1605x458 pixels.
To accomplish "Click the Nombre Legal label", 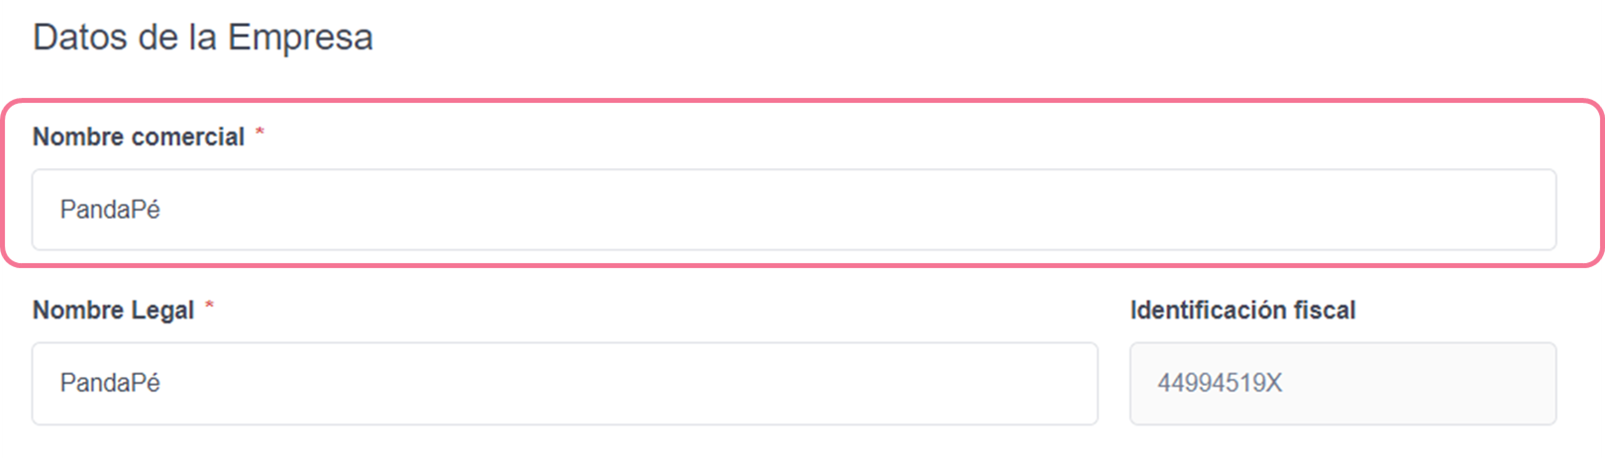I will (113, 311).
